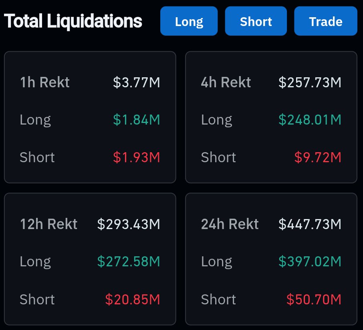This screenshot has width=363, height=330.
Task: Select the Total Liquidations heading
Action: tap(73, 21)
